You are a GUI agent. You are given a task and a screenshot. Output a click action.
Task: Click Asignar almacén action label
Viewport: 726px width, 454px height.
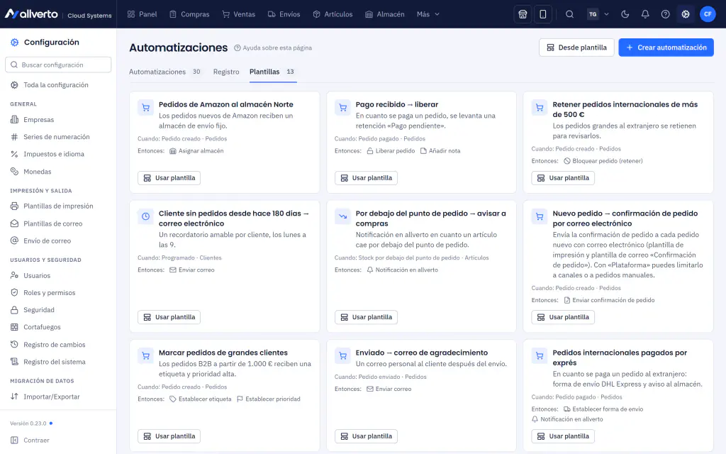(x=196, y=151)
